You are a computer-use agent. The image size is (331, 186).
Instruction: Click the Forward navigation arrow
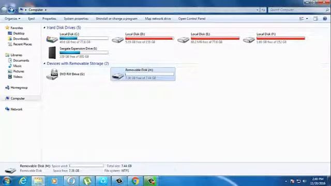(11, 9)
